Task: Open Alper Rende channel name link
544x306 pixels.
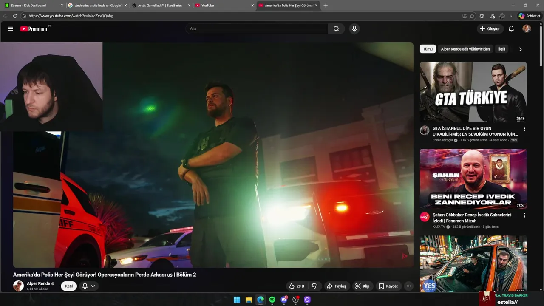Action: point(38,283)
